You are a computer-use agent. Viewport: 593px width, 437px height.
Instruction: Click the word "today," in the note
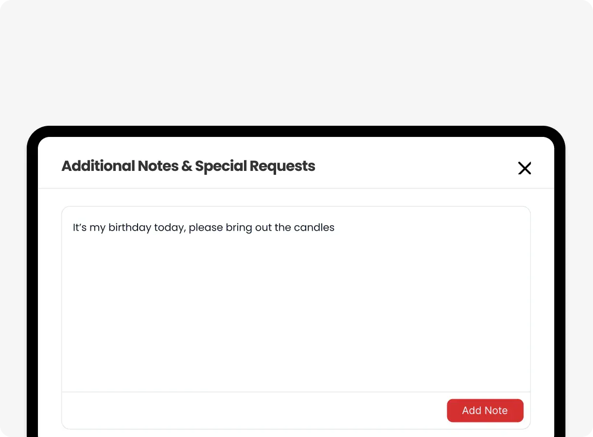170,228
